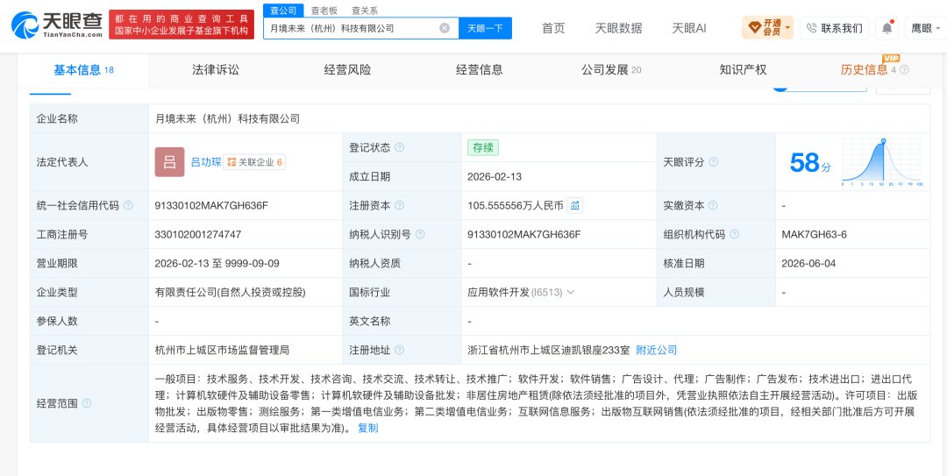Open 天眼AI in top navigation
Image resolution: width=947 pixels, height=476 pixels.
689,28
